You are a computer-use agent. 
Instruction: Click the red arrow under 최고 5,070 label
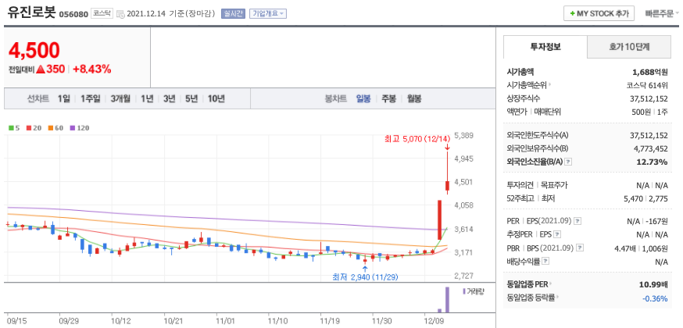pos(447,147)
